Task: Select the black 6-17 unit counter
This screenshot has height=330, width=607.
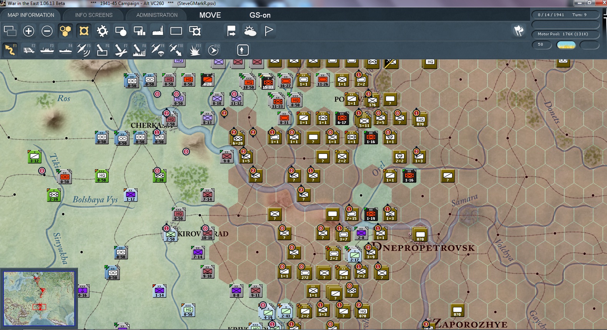Action: [342, 118]
